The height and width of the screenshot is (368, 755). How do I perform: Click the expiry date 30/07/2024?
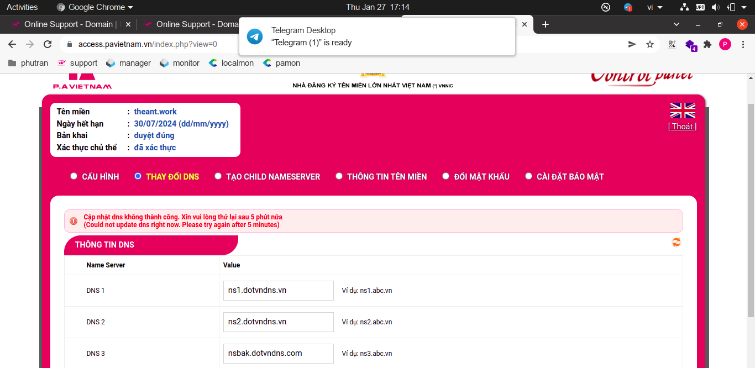click(x=181, y=124)
